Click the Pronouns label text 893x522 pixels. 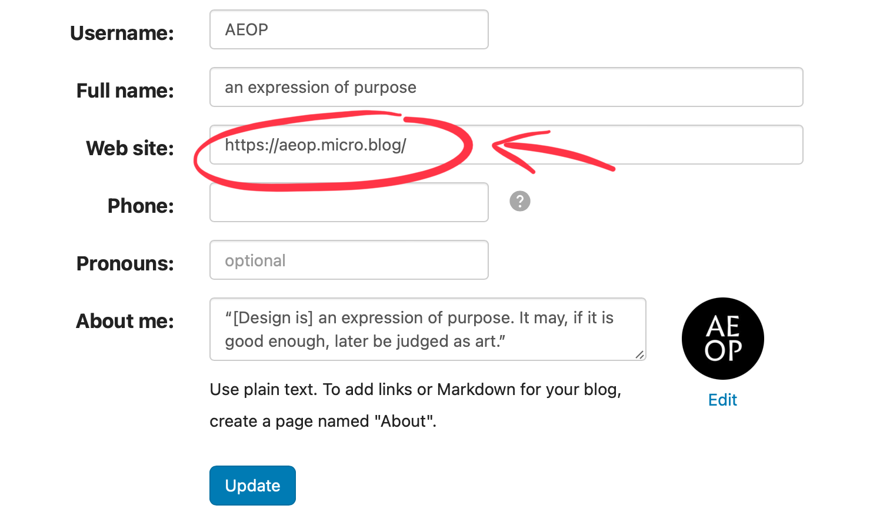125,263
